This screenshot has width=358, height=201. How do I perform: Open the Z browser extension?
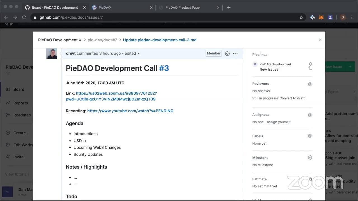(x=330, y=17)
